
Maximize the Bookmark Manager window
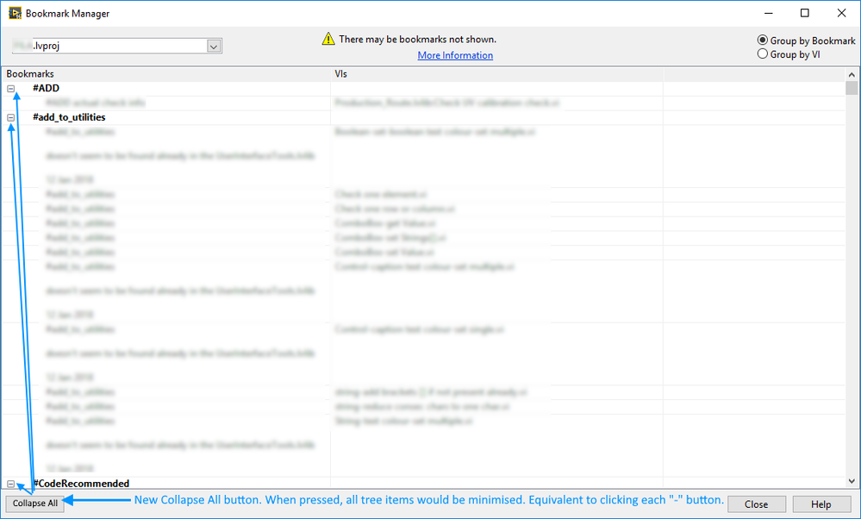[804, 14]
